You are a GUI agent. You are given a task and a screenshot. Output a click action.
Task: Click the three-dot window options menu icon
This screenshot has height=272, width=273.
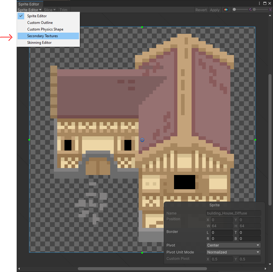259,3
